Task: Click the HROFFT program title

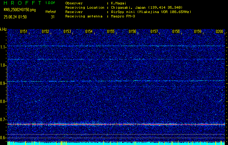Action: coord(22,3)
